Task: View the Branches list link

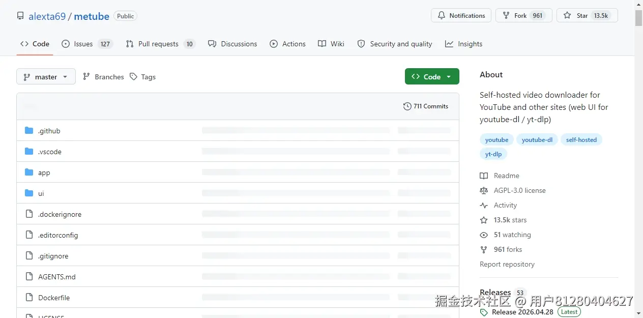Action: tap(103, 77)
